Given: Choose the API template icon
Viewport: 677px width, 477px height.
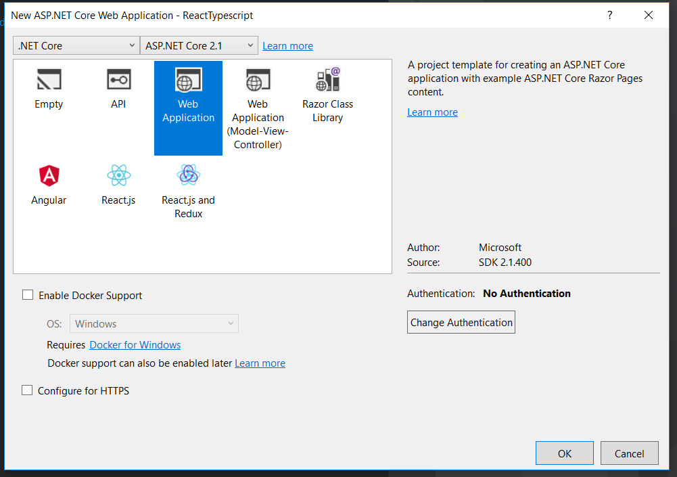Looking at the screenshot, I should pos(119,80).
